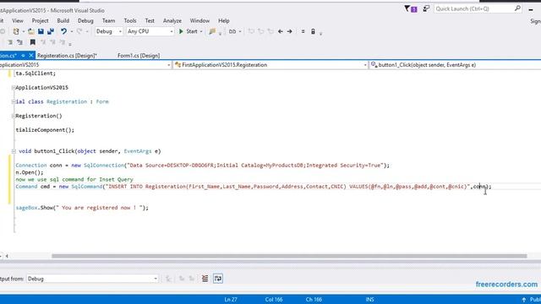Click the lock icon in the toolbar
The image size is (541, 304).
coord(313,31)
